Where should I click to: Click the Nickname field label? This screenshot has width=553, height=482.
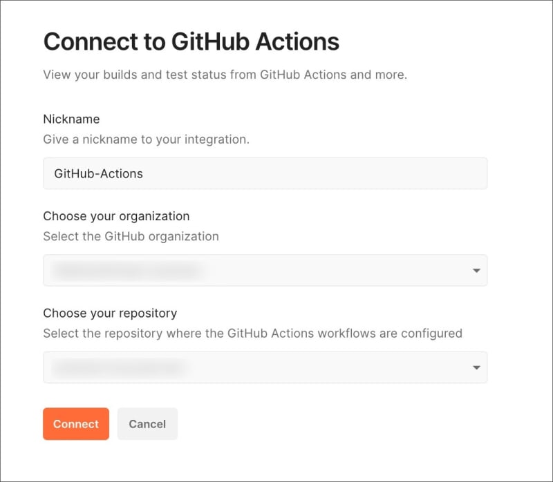pos(71,119)
